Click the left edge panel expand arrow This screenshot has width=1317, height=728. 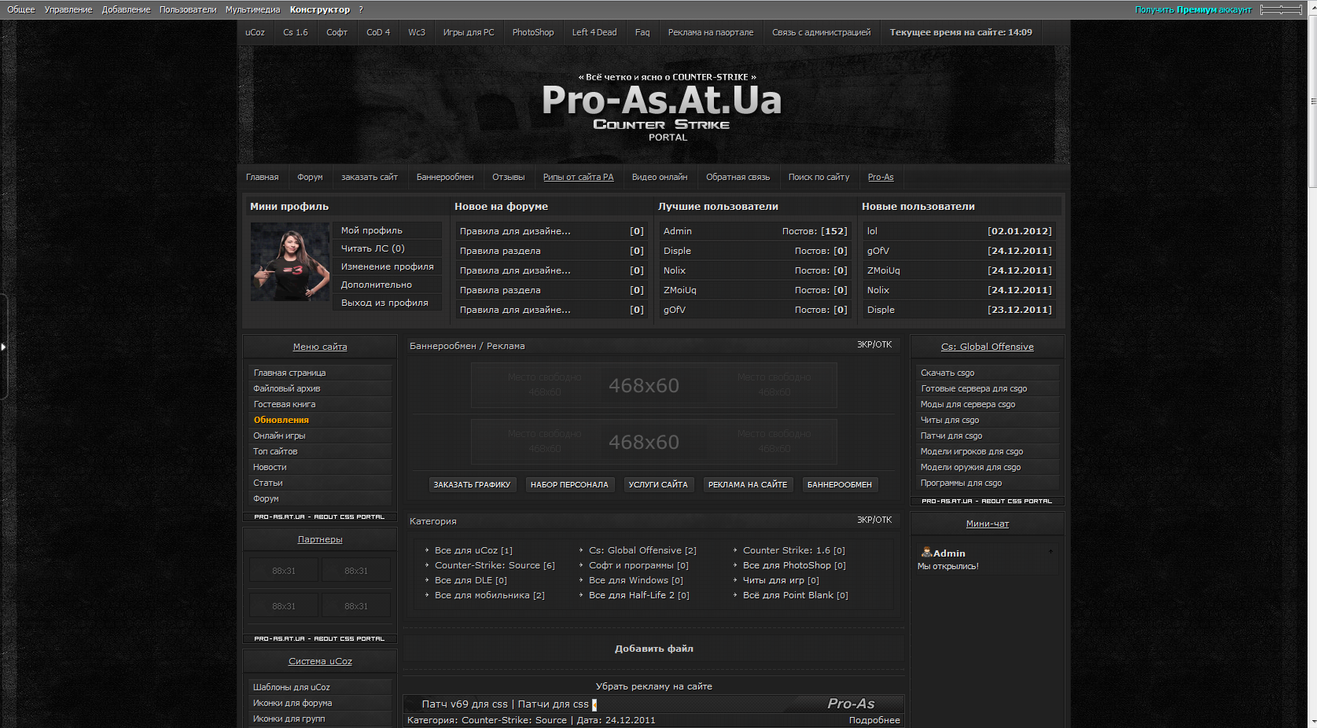pos(3,346)
